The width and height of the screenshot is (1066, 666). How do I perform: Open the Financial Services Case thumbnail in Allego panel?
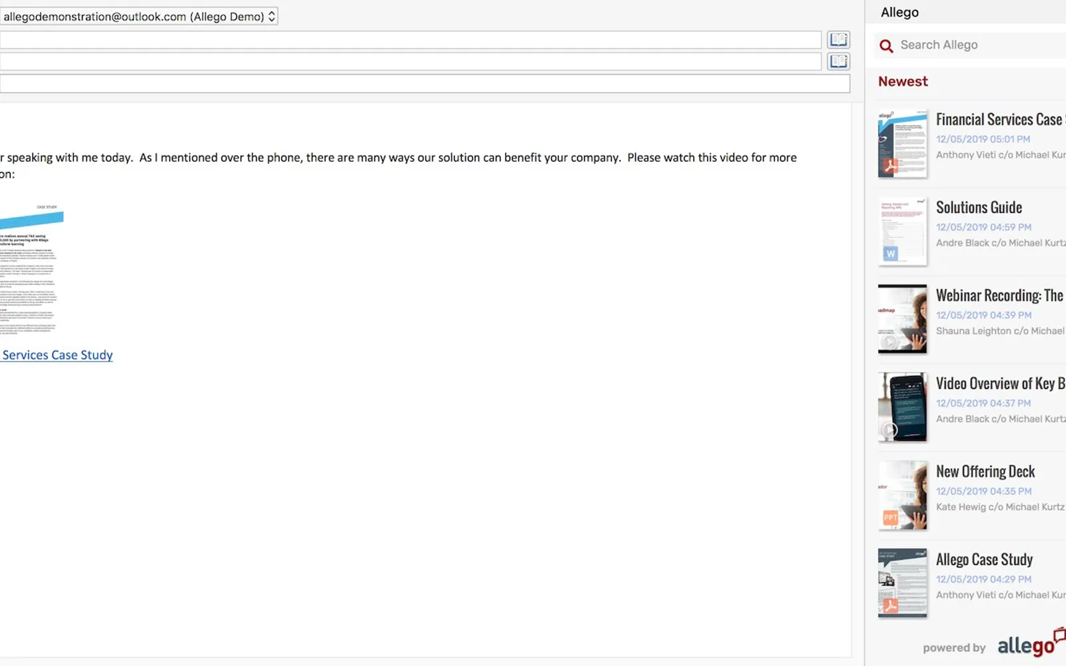(x=903, y=144)
